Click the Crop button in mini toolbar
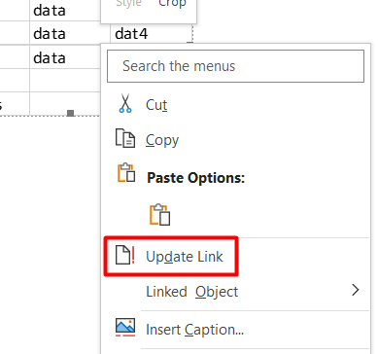378x354 pixels. click(172, 4)
